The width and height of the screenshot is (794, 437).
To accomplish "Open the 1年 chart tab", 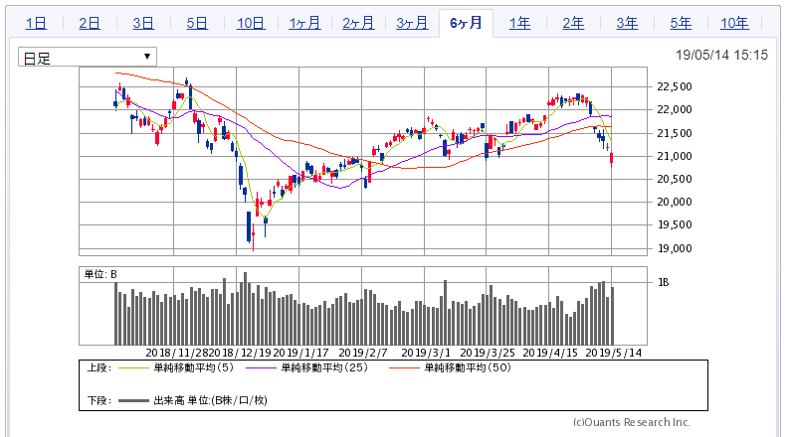I will 519,24.
